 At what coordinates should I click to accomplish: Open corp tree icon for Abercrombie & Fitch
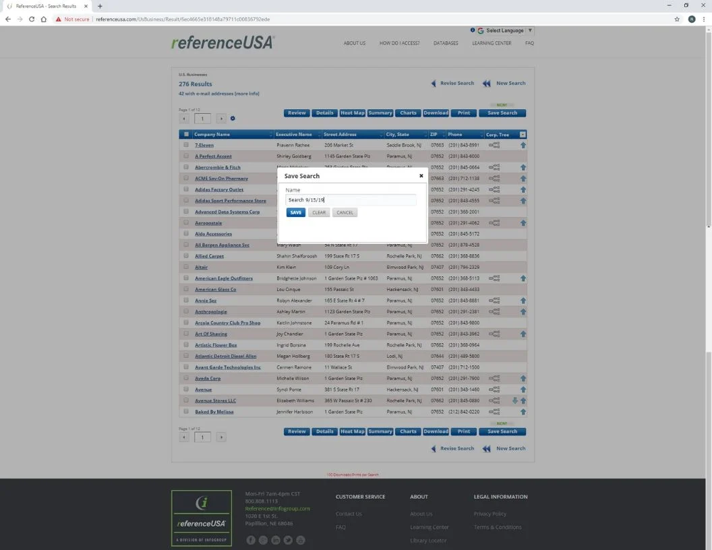494,167
